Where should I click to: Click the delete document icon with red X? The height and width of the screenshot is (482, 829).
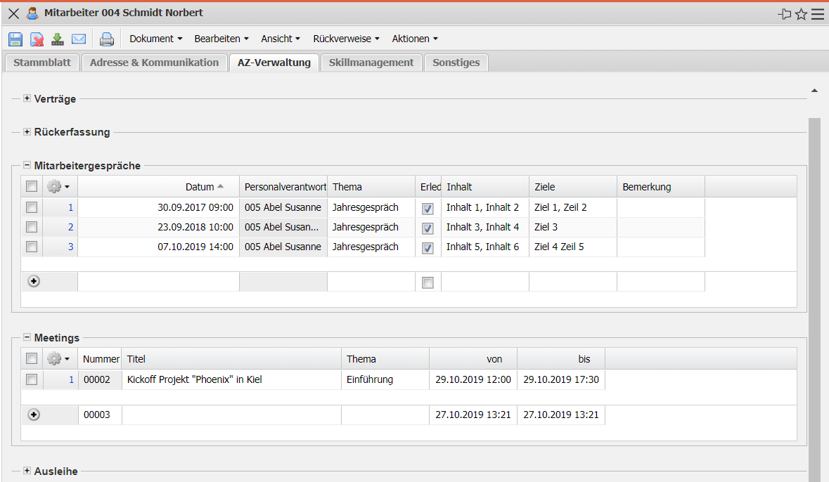[x=37, y=39]
